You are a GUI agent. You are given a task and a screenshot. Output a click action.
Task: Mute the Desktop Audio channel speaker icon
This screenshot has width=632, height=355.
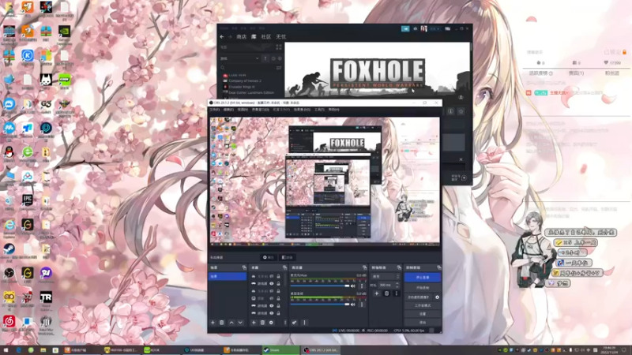[x=353, y=305]
